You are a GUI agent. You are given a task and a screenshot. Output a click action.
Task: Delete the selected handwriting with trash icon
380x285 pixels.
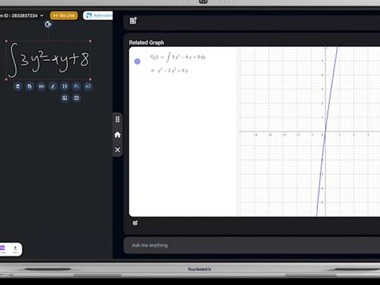(18, 86)
